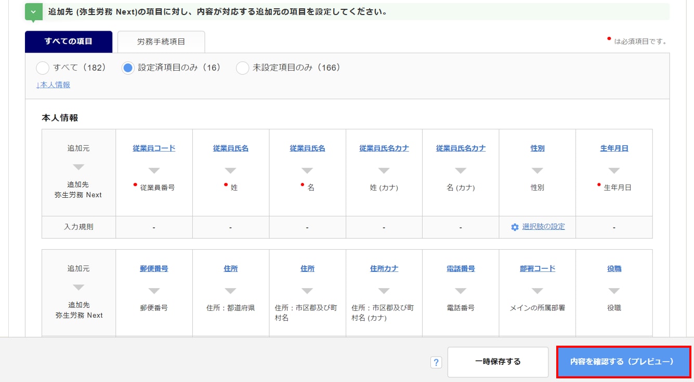This screenshot has width=694, height=382.
Task: Open the 生年月日 source link
Action: (614, 148)
